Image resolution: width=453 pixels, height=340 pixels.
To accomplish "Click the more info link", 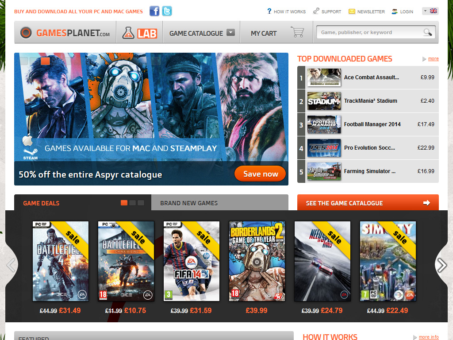I will pos(428,337).
